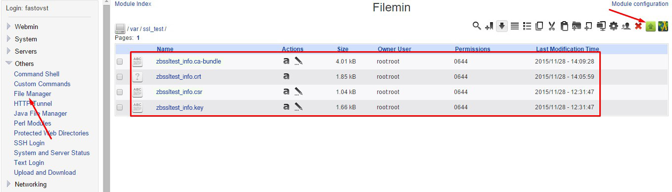
Task: Rename zbssltest_info.key via its 'a' icon
Action: (286, 107)
